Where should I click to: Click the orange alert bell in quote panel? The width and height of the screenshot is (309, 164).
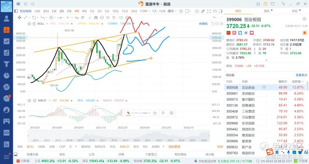[x=304, y=33]
